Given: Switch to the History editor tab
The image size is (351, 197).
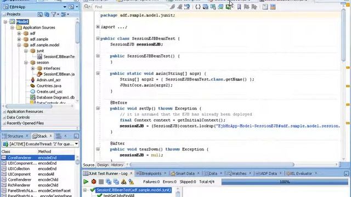Looking at the screenshot, I should point(117,165).
